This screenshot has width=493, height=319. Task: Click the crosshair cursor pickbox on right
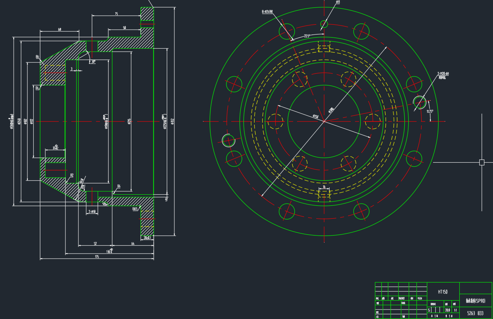coord(482,162)
